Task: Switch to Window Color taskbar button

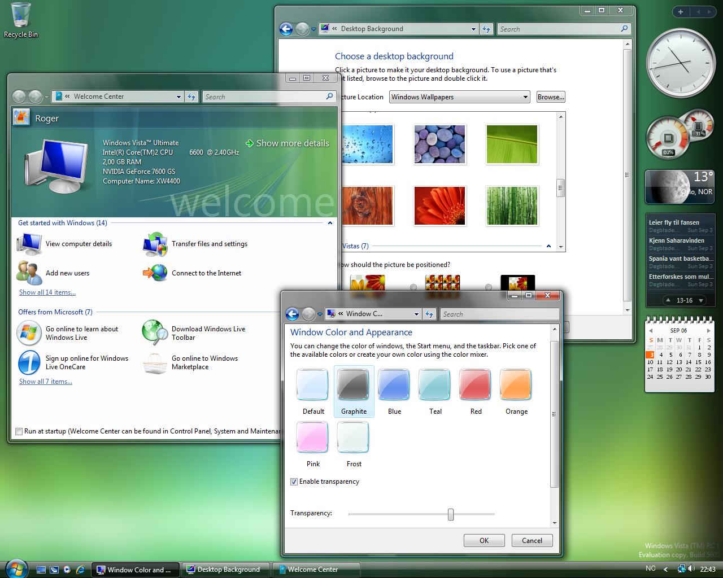Action: point(136,570)
